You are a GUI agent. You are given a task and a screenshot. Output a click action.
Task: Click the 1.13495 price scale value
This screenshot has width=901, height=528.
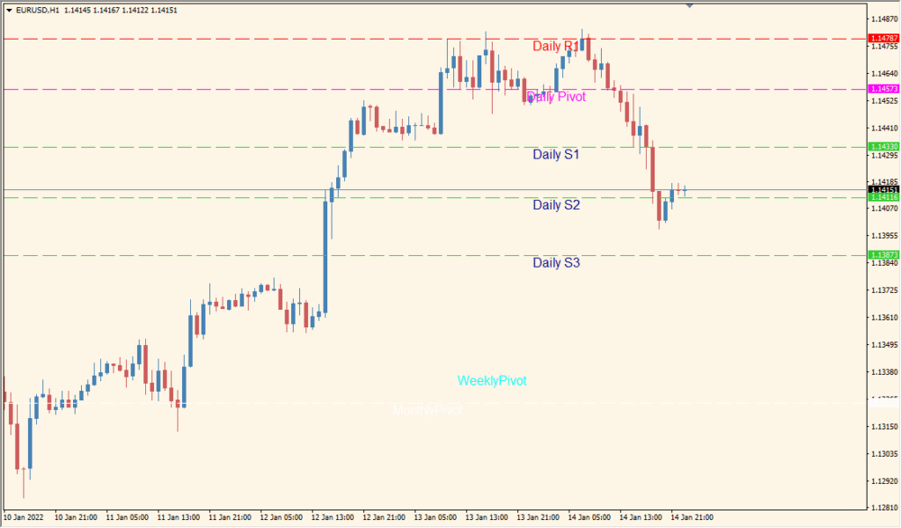884,345
